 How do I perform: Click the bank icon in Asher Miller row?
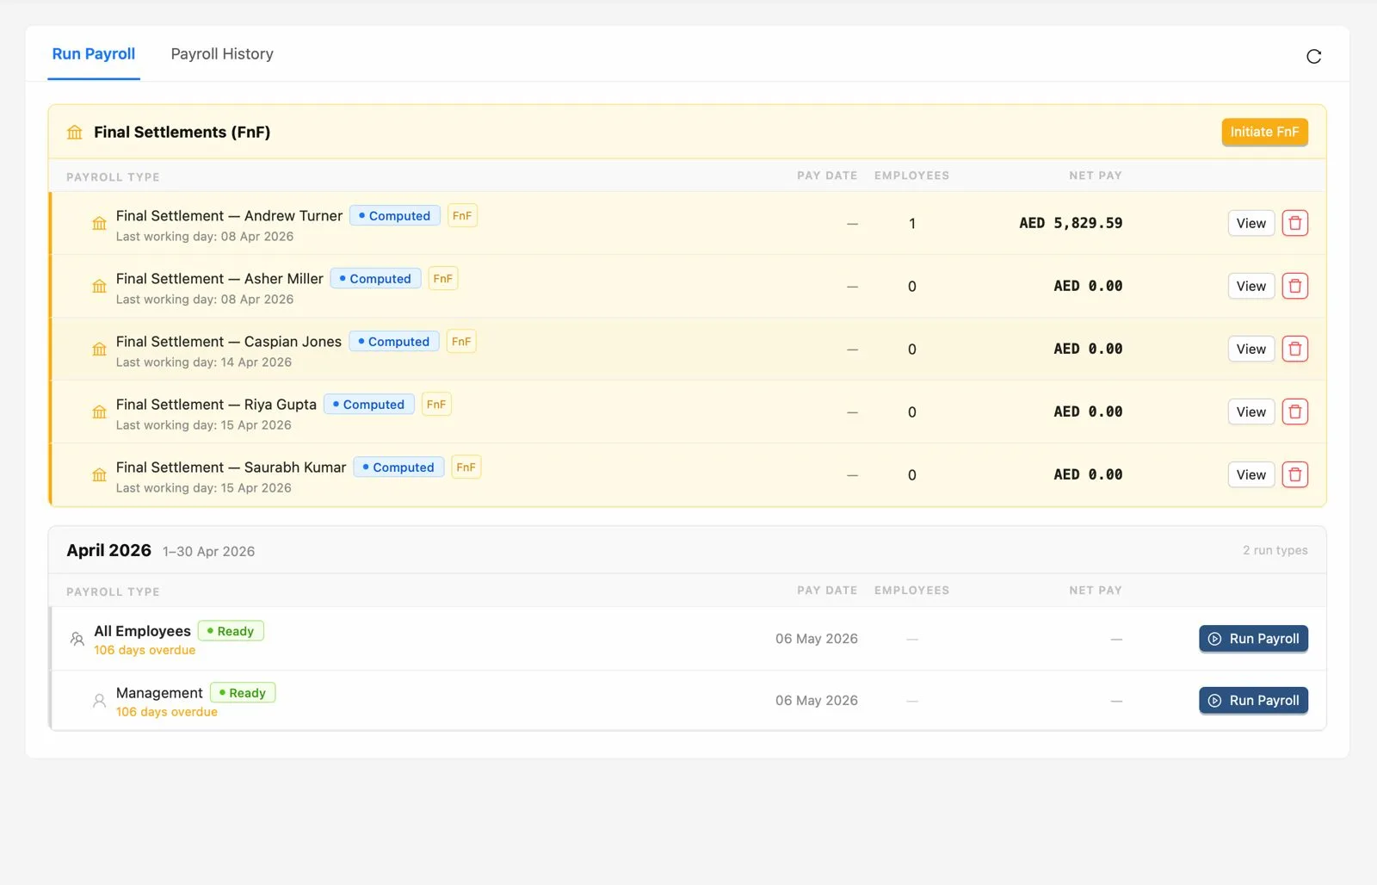[x=100, y=286]
